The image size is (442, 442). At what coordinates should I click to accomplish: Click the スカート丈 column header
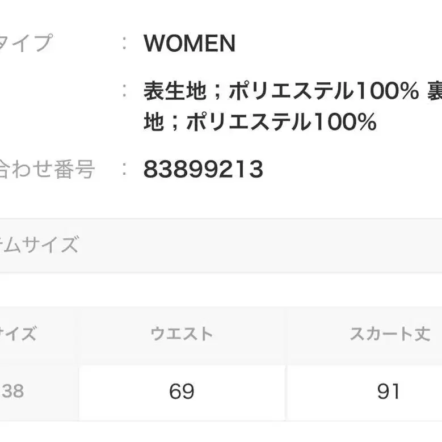(x=390, y=334)
